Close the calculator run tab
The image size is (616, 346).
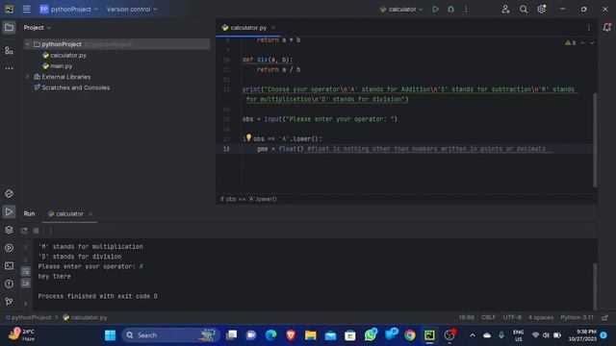coord(90,213)
